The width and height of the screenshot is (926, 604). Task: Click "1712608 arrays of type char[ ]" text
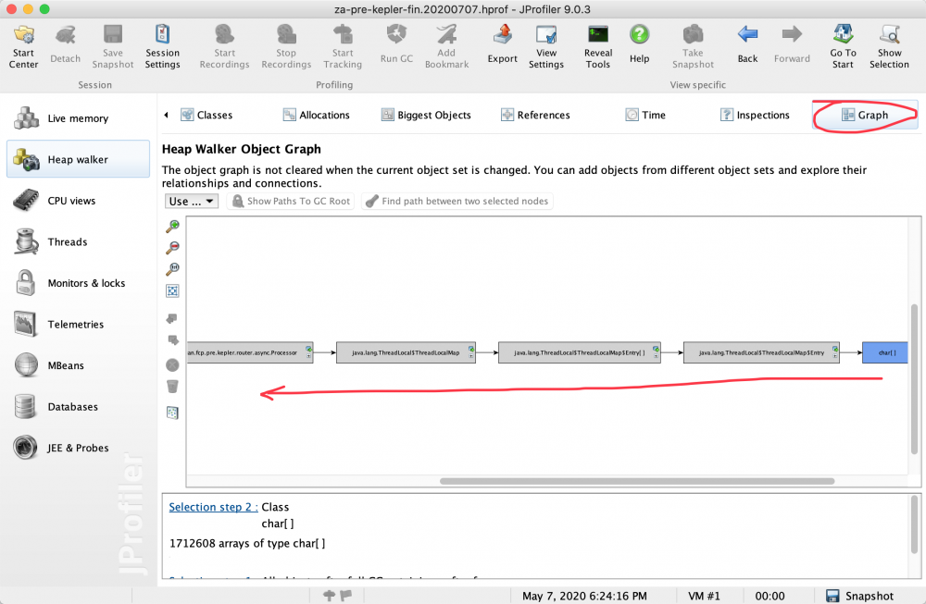(247, 543)
